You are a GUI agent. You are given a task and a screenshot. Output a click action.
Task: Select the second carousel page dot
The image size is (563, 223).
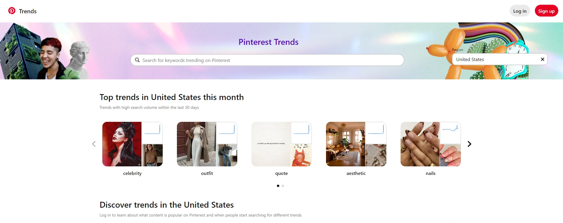pos(283,186)
